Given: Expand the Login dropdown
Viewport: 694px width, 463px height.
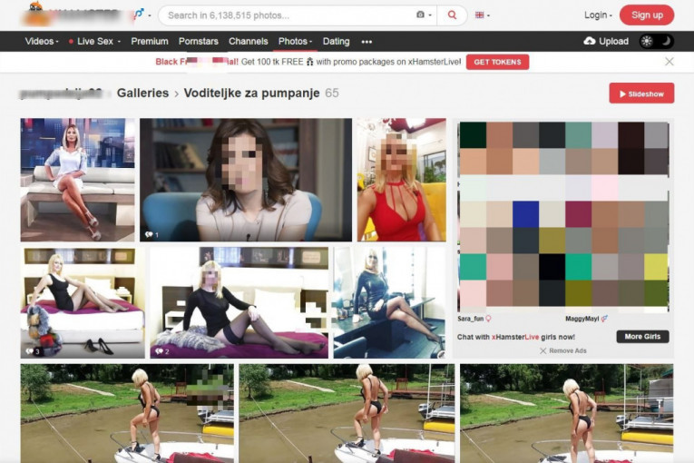Looking at the screenshot, I should 597,15.
